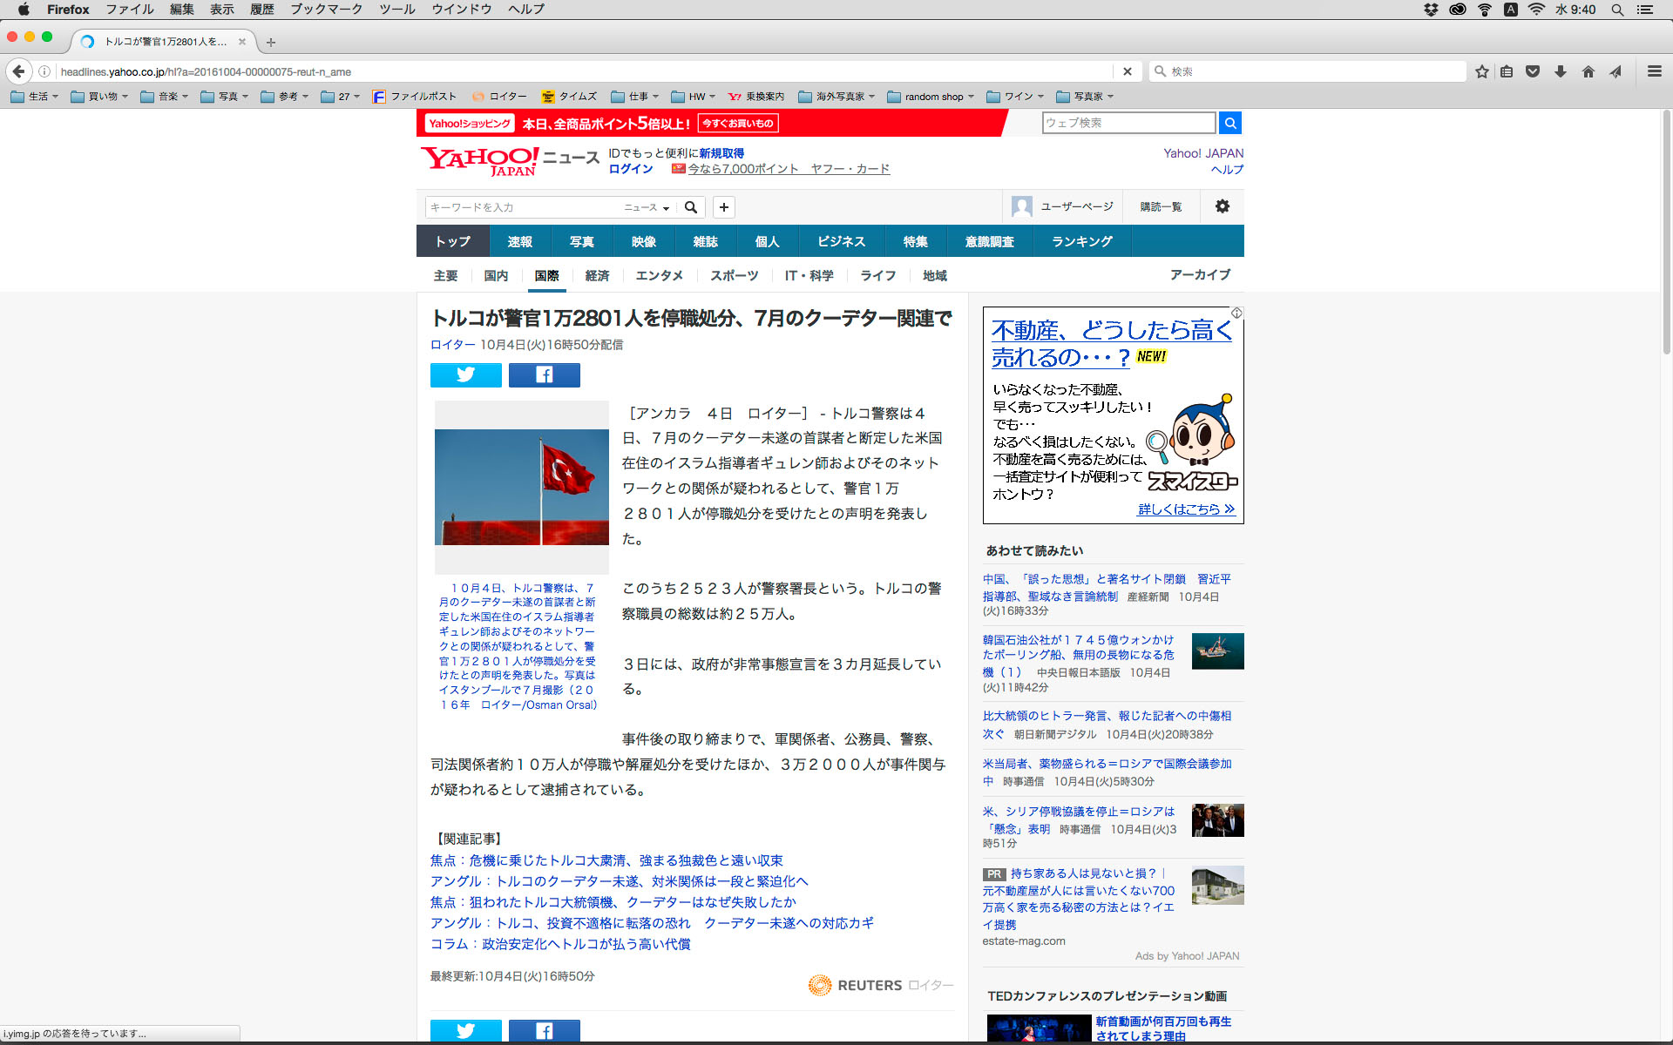Open the Yahoo News settings gear
The height and width of the screenshot is (1045, 1673).
click(1222, 206)
